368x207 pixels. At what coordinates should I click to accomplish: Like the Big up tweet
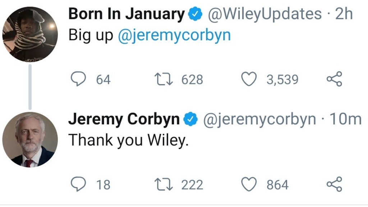248,79
